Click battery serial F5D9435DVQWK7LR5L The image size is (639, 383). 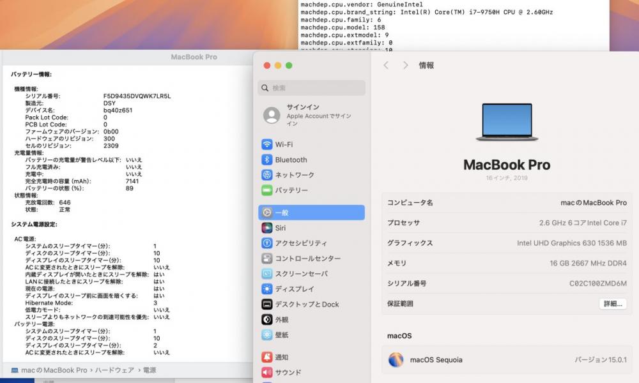pos(137,96)
